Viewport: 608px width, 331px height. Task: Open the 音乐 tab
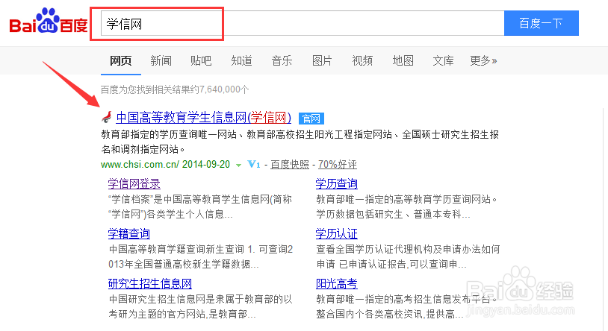[x=282, y=60]
